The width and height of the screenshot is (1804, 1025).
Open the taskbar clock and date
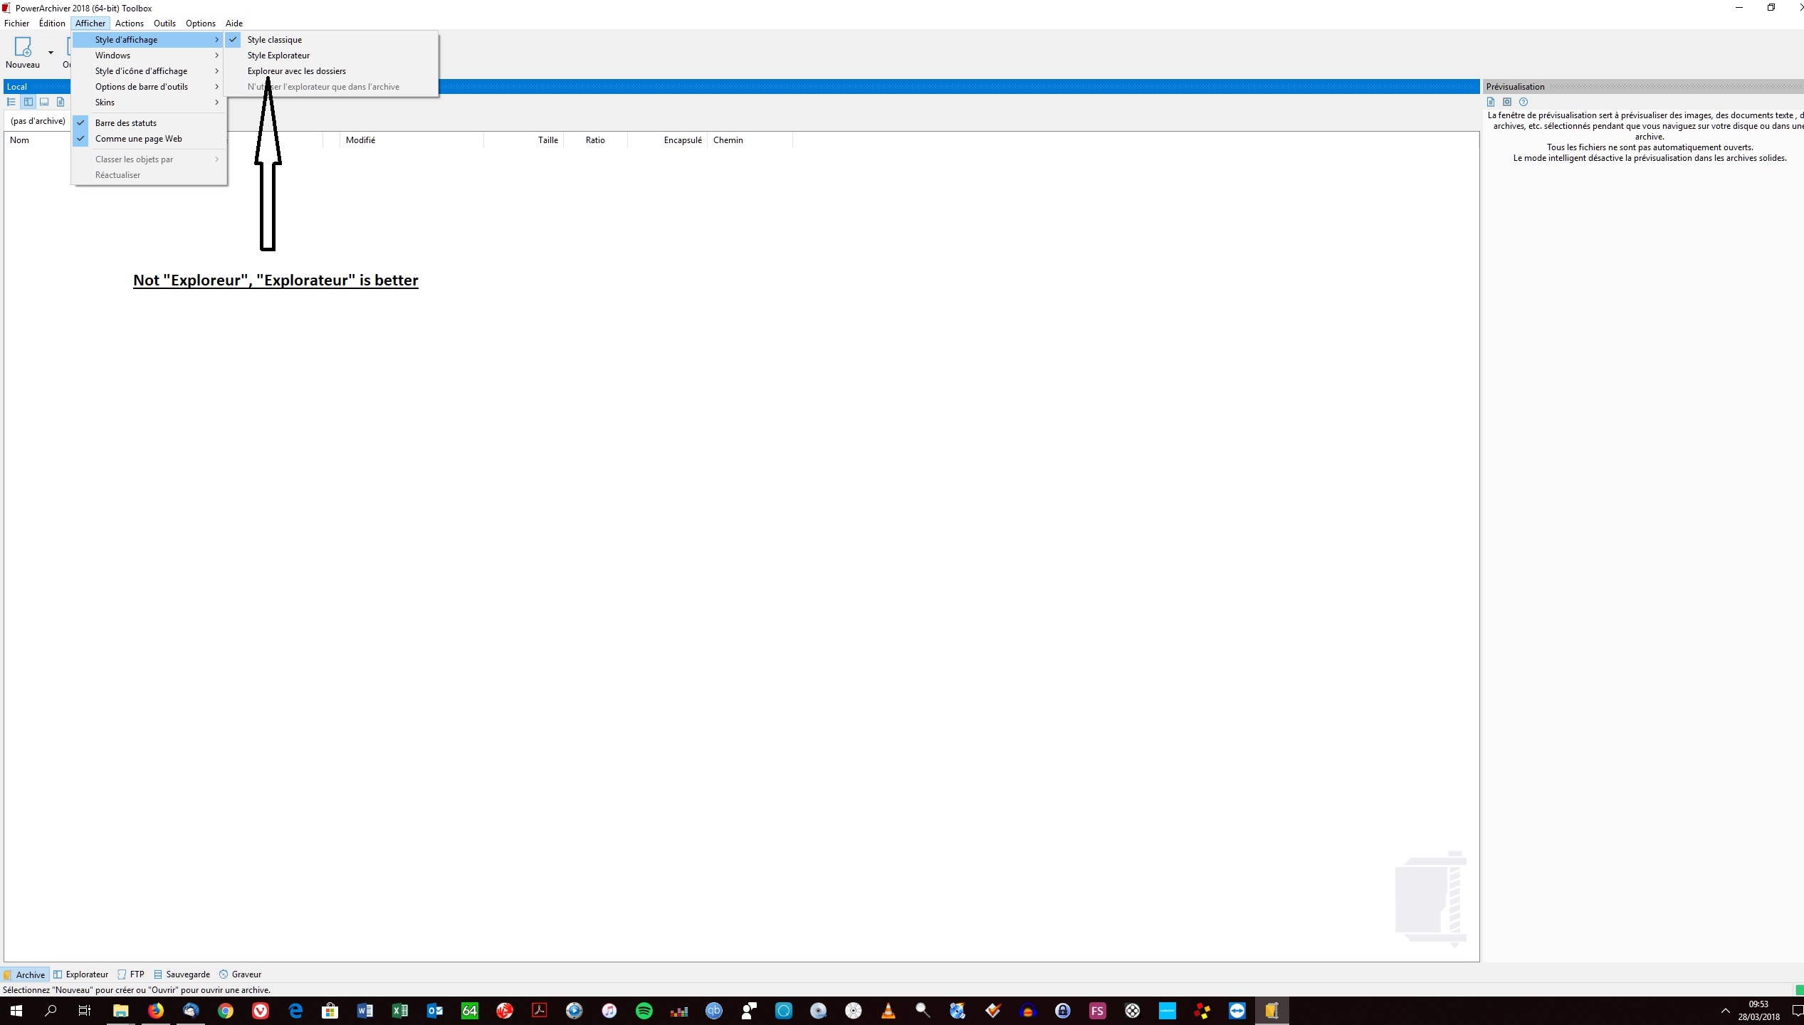1759,1011
